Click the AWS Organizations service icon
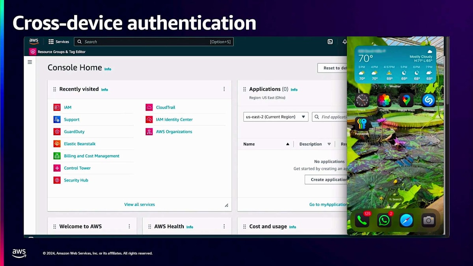 tap(149, 132)
